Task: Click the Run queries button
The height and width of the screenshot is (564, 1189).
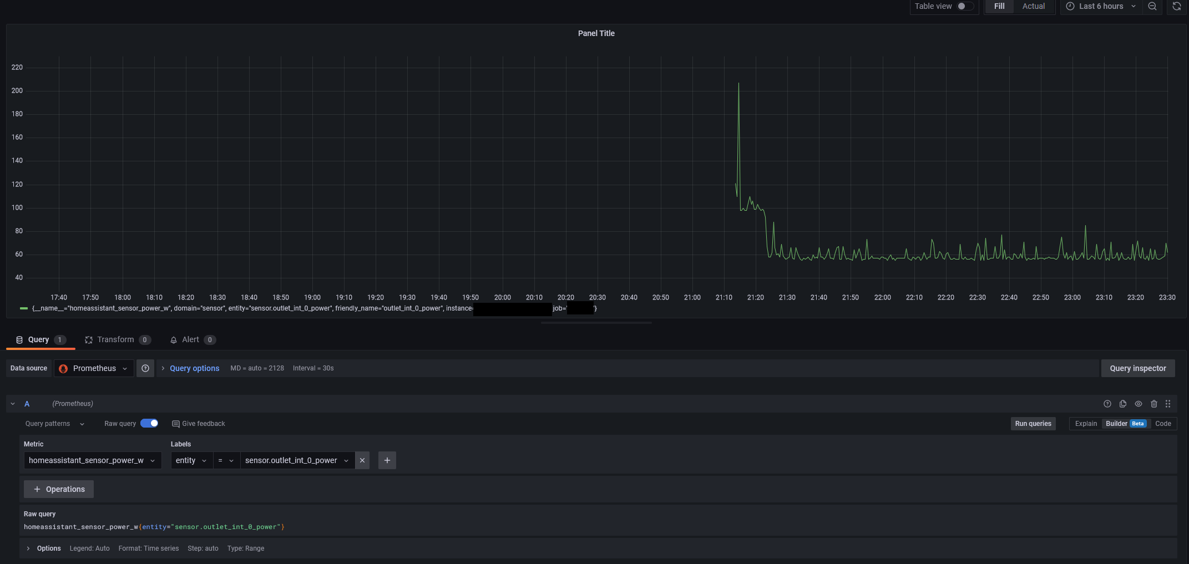Action: tap(1033, 424)
